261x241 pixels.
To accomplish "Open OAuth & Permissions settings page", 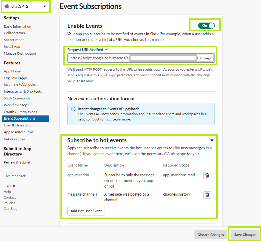I will point(20,112).
